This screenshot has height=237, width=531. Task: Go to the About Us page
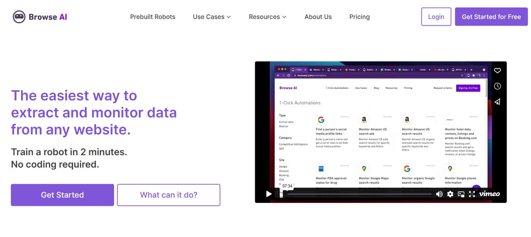coord(318,17)
